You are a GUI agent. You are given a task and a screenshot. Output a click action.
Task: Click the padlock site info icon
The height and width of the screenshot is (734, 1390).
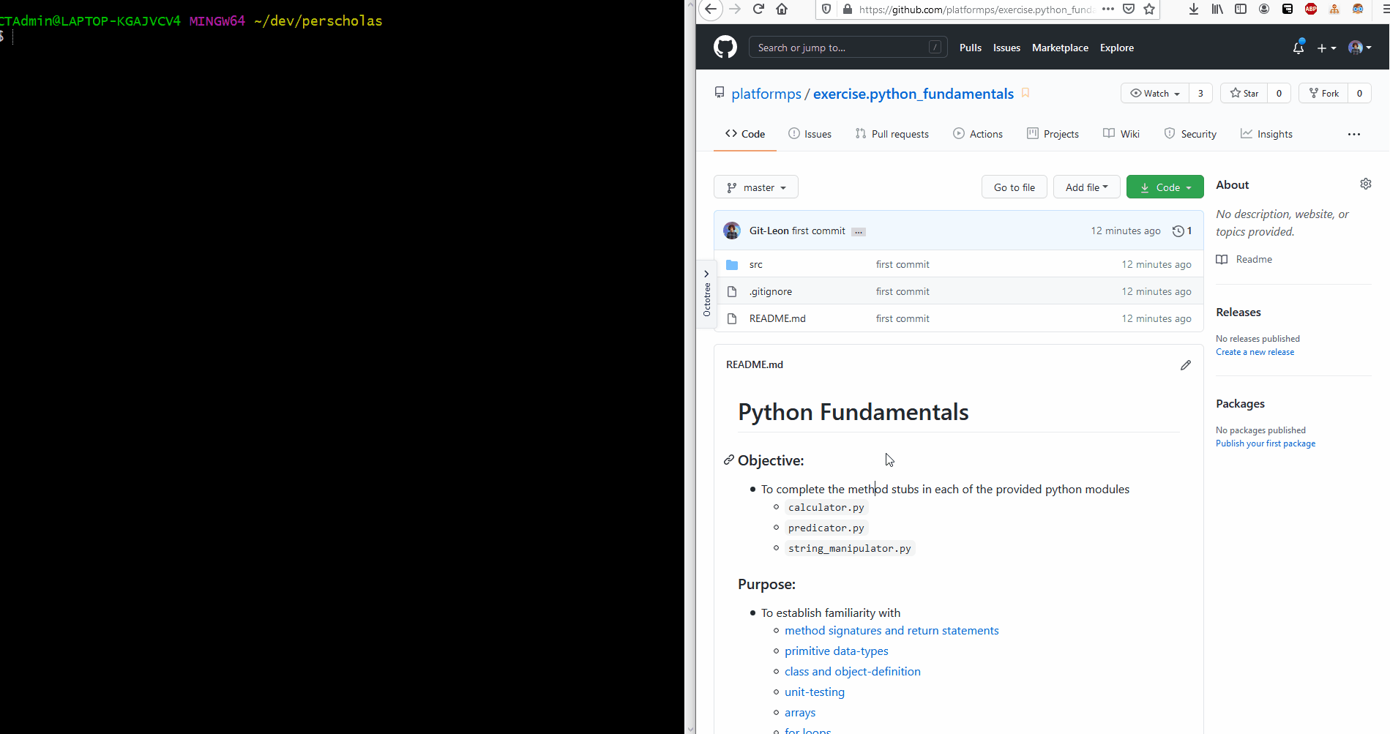pos(848,10)
